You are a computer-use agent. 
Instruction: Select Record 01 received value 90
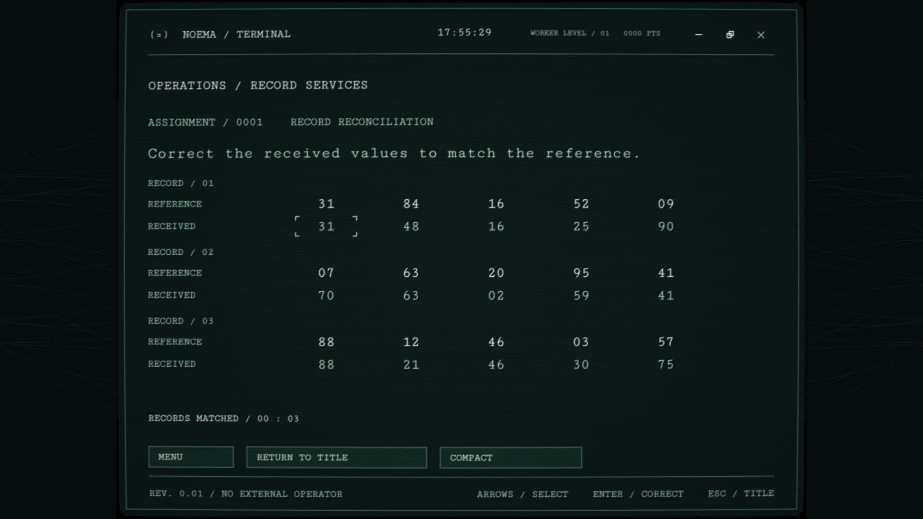(x=666, y=226)
